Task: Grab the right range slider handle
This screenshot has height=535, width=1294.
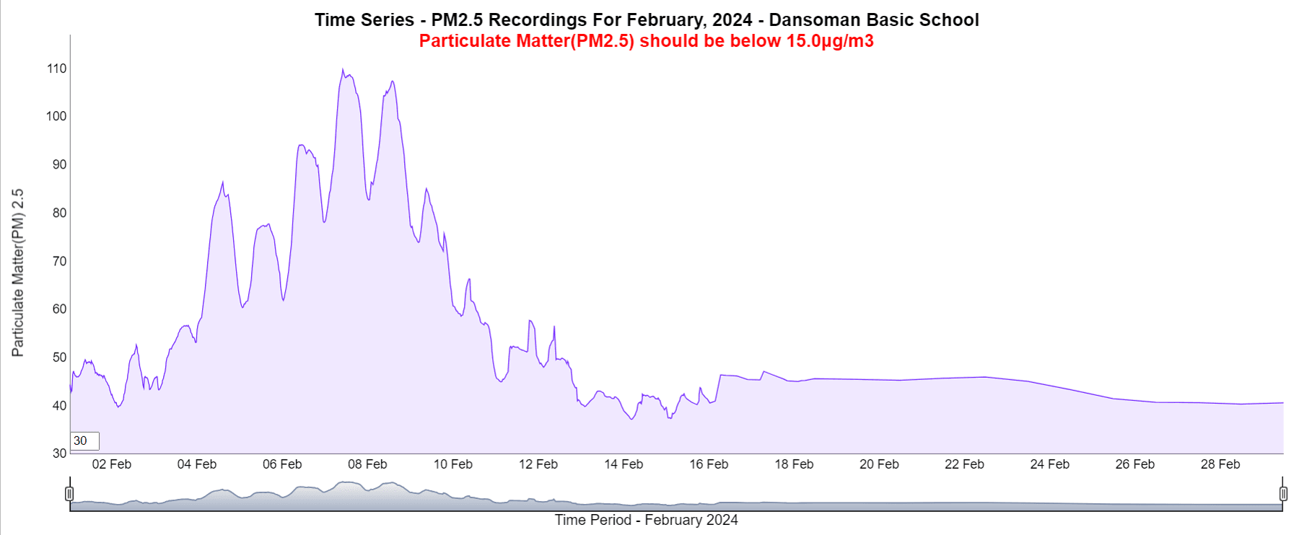Action: (x=1283, y=494)
